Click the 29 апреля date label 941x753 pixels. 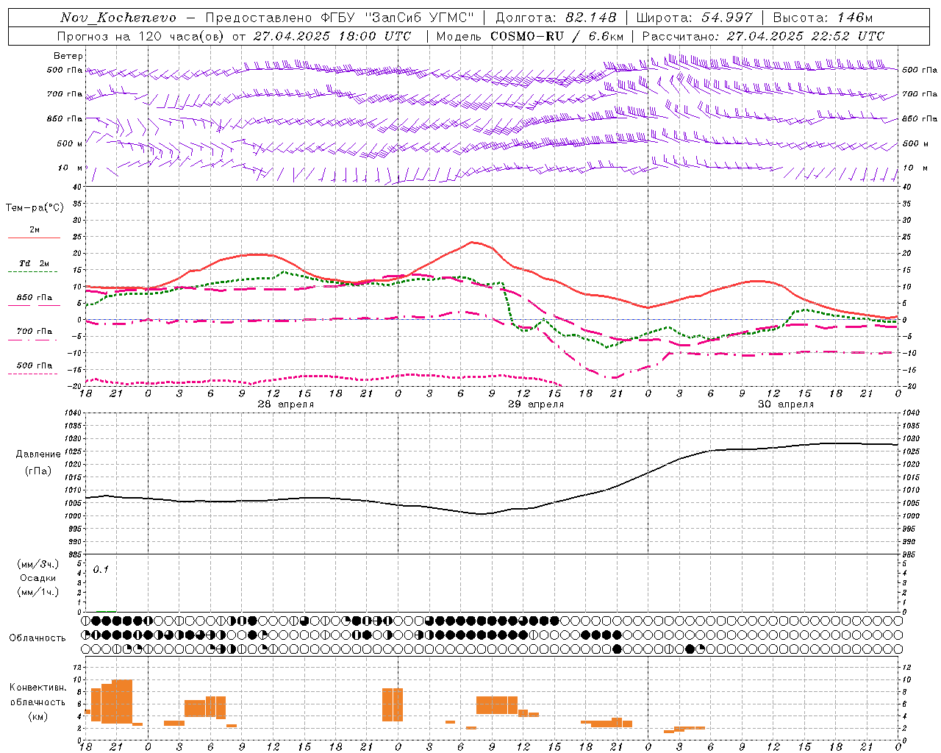[x=536, y=404]
